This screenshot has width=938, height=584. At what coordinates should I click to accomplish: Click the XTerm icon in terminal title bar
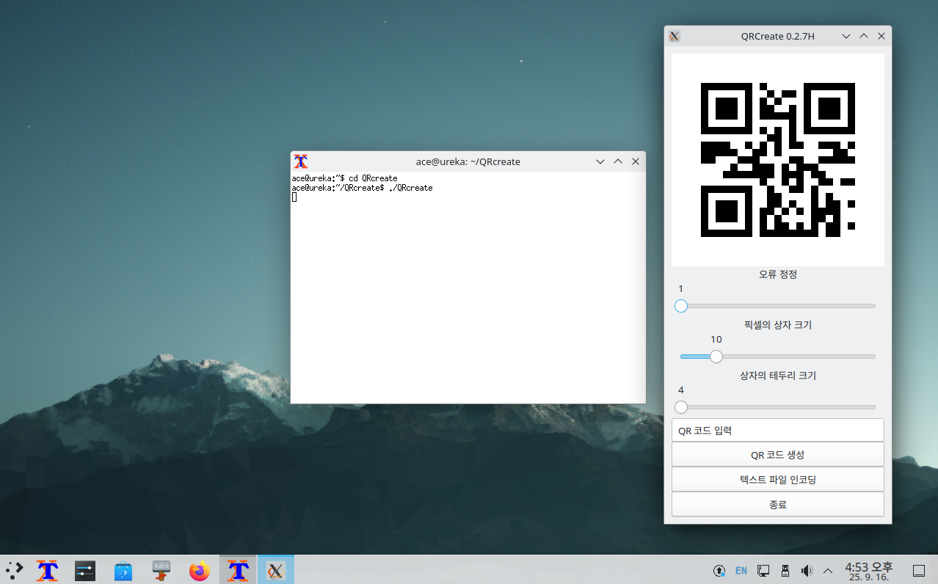click(x=301, y=161)
